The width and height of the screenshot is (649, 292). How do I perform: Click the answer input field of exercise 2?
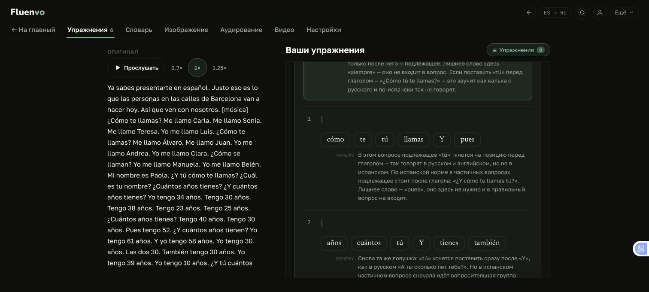426,223
